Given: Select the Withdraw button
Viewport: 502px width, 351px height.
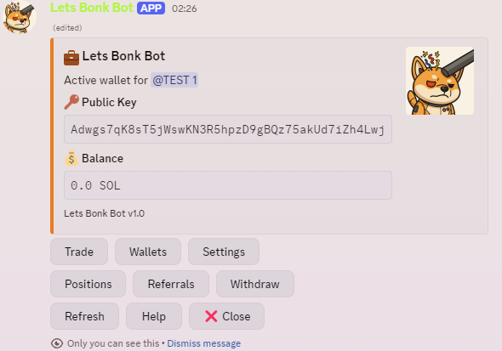Looking at the screenshot, I should pyautogui.click(x=255, y=284).
